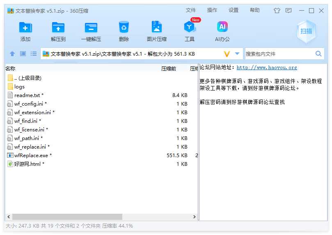
Task: Expand the path bar dropdown arrow
Action: (x=237, y=54)
